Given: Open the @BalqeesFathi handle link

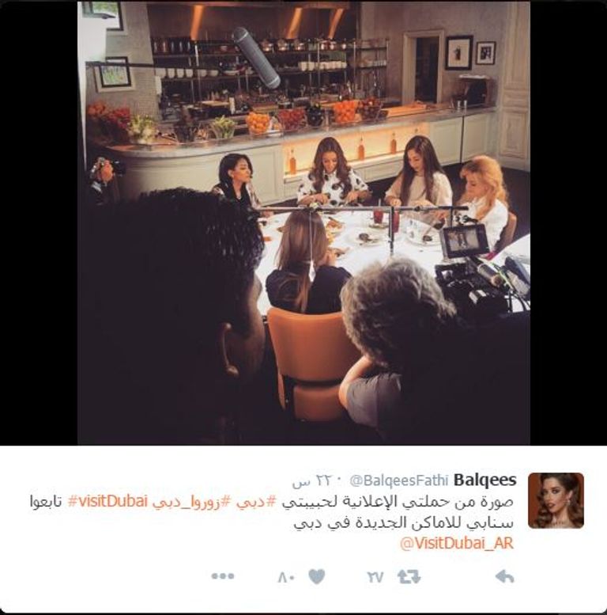Looking at the screenshot, I should [x=398, y=480].
